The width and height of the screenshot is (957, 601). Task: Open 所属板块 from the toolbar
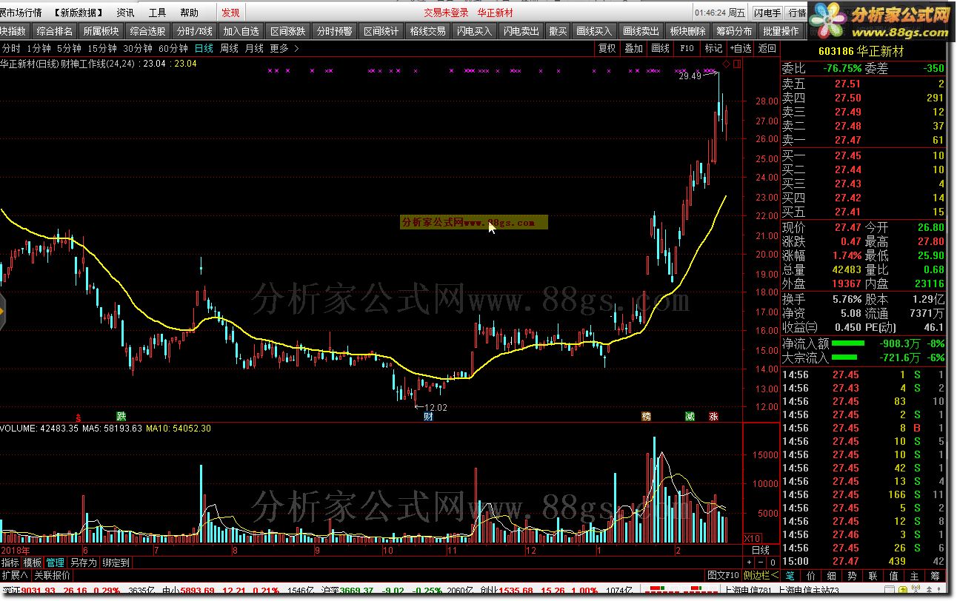point(101,31)
